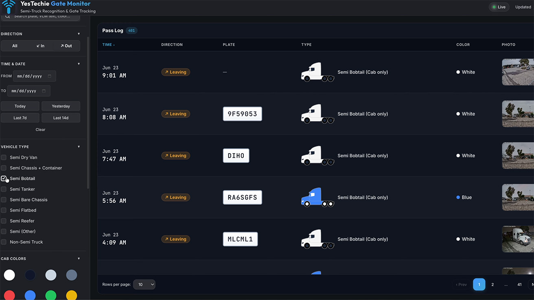The image size is (534, 300).
Task: Uncheck the Semi Bobtail checkbox
Action: coord(4,178)
